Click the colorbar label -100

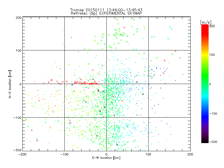(213, 113)
